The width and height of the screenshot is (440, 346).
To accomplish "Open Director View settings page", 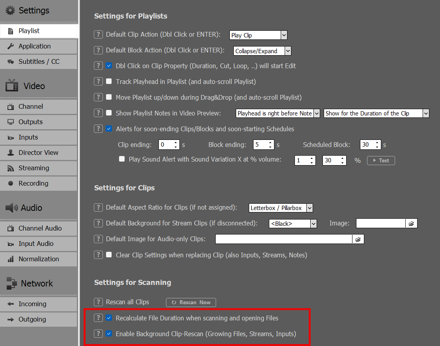I will (x=38, y=153).
